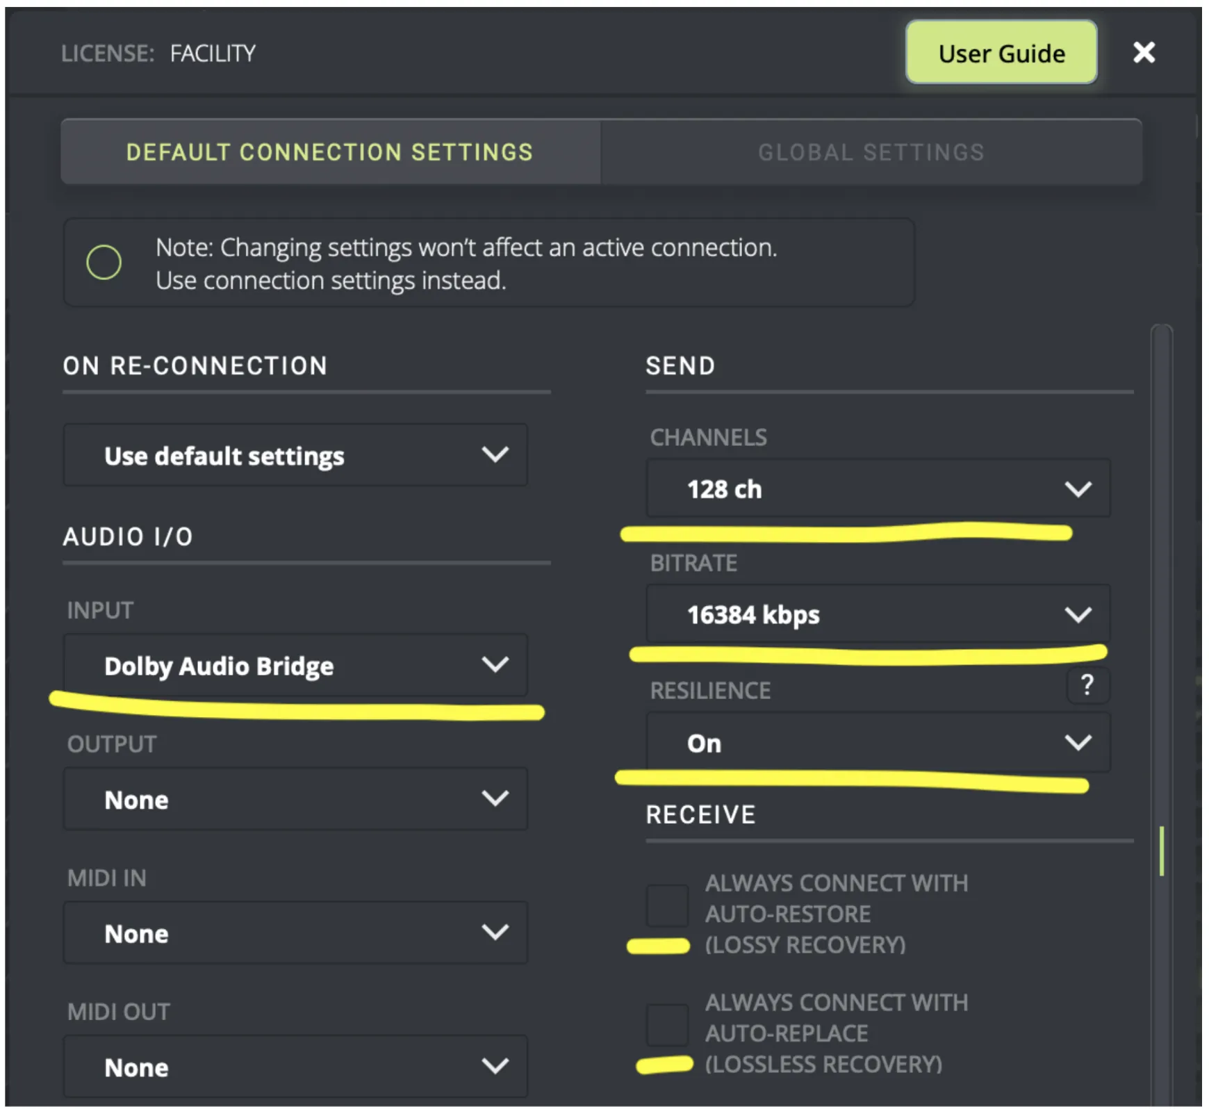Viewport: 1209px width, 1109px height.
Task: Click the RECEIVE section heading
Action: pyautogui.click(x=700, y=814)
